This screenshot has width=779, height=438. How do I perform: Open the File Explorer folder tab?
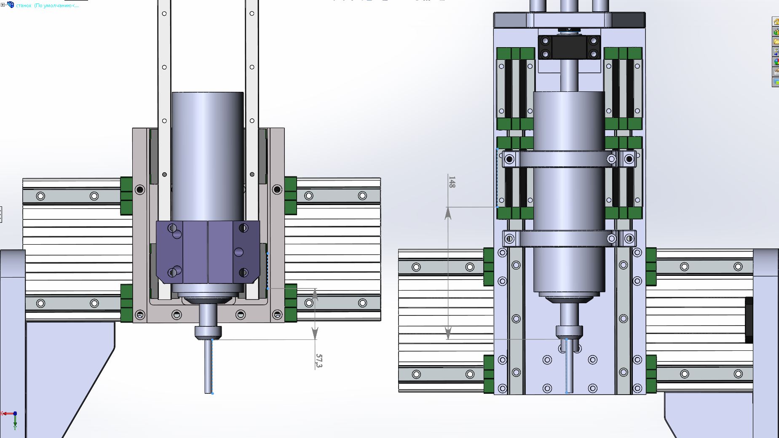point(776,42)
